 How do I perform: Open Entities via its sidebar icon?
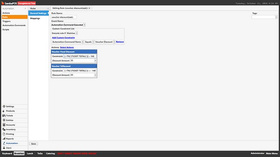tap(4, 120)
